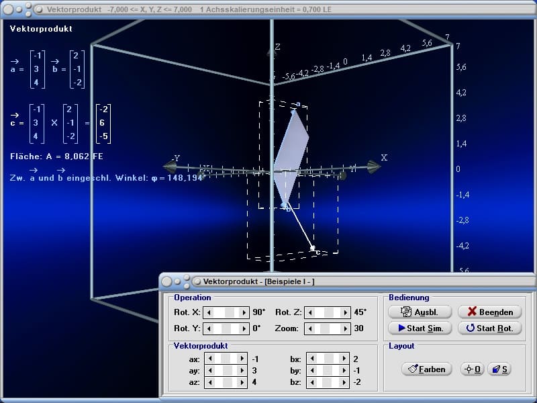Click the 'Fläche: A = 8,062 FE' text
The height and width of the screenshot is (403, 537).
click(56, 156)
